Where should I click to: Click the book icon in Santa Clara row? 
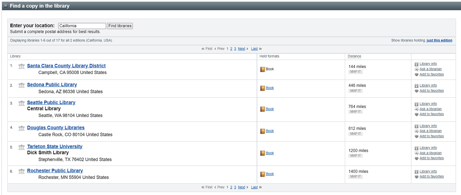pos(262,69)
